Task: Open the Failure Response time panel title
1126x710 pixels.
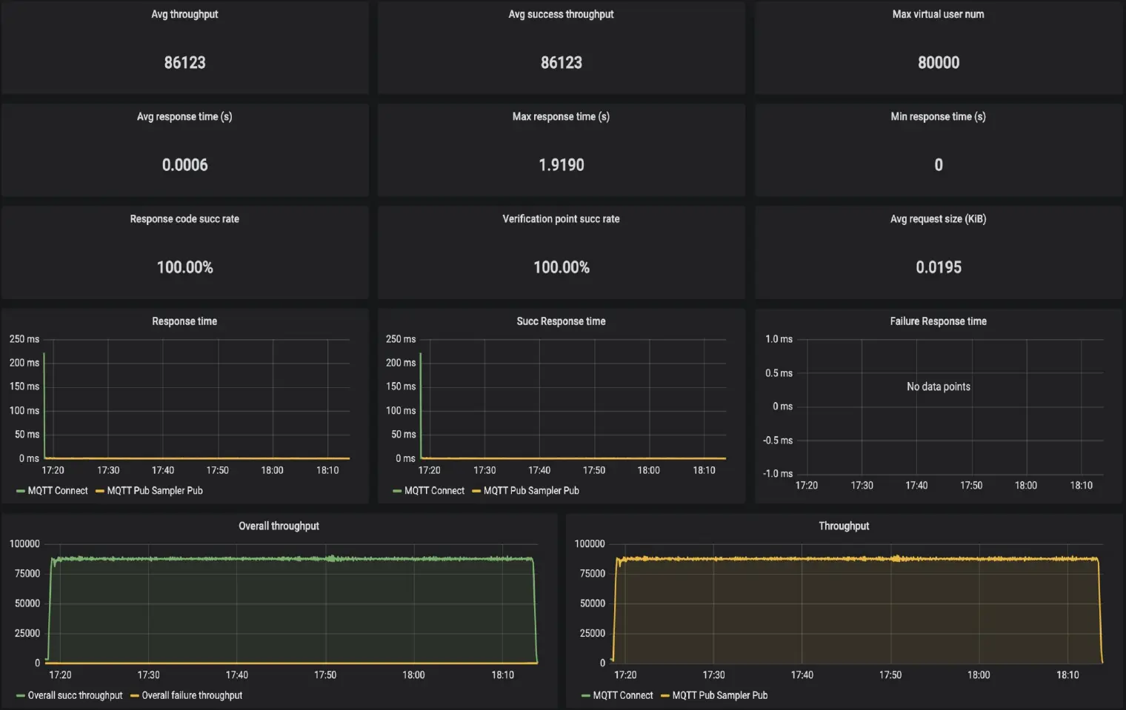Action: (938, 321)
